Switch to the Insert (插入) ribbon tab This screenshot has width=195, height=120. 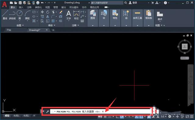click(x=21, y=7)
